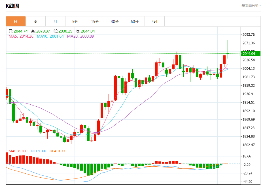
Task: Click the -44.20 MACD axis label
Action: point(247,182)
